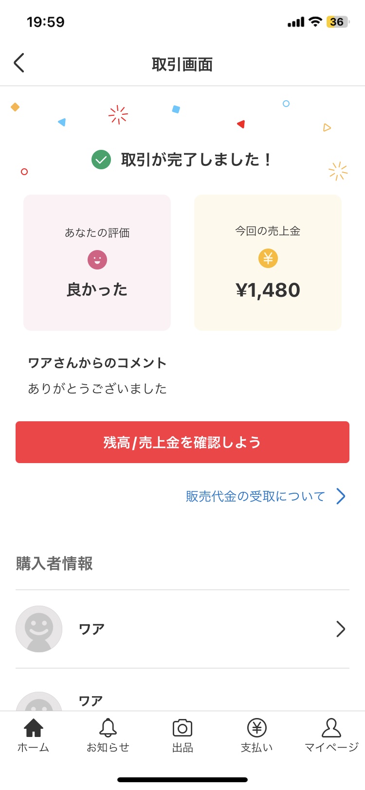
Task: Open お知らせ bell notifications icon
Action: (108, 728)
